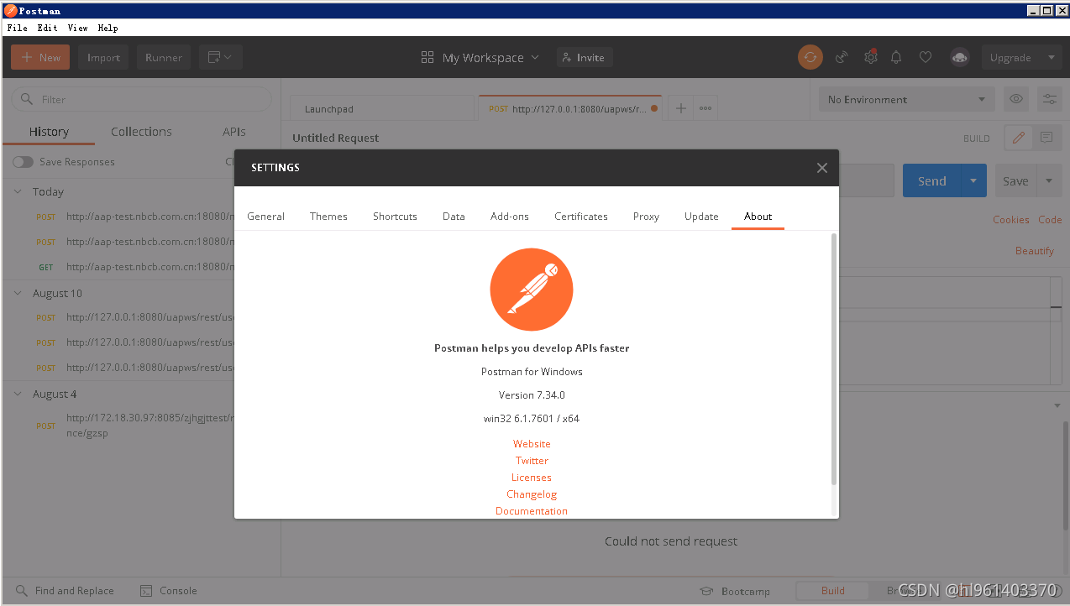Click the new window icon dropdown in toolbar
1070x606 pixels.
(x=221, y=57)
